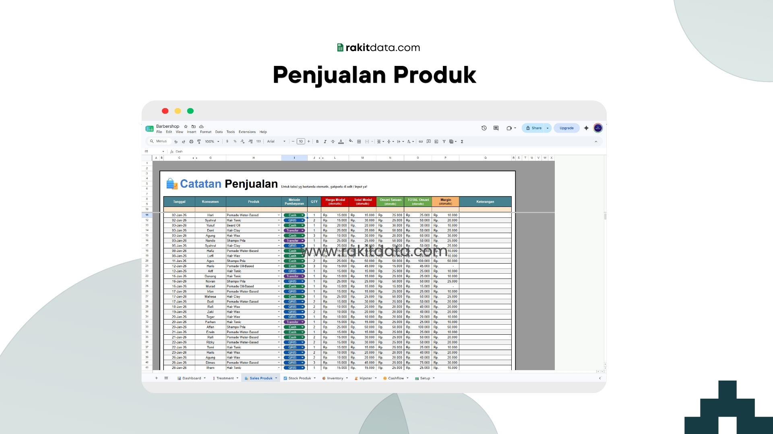
Task: Click the Share button
Action: pyautogui.click(x=533, y=128)
